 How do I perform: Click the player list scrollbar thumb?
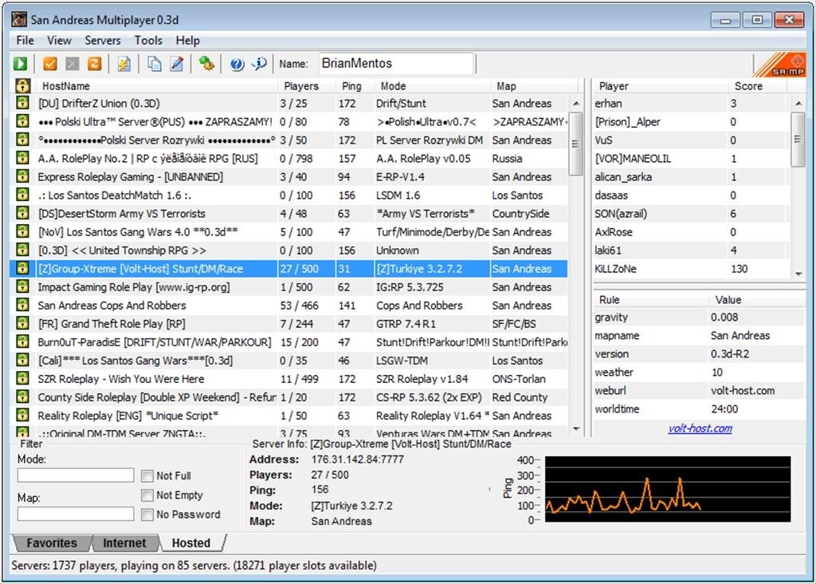pos(798,140)
